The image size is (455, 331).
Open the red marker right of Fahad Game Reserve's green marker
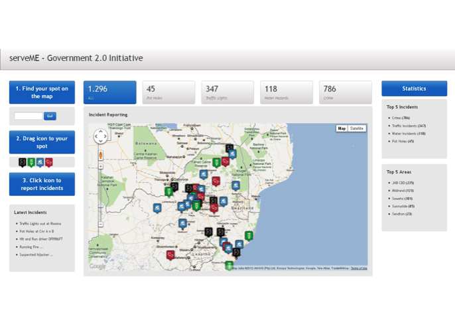226,162
